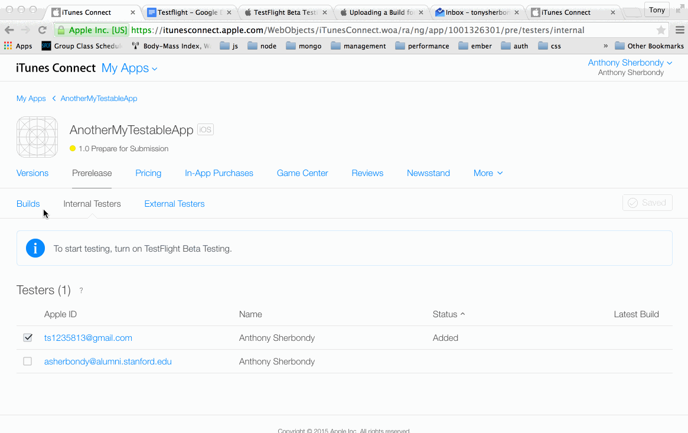Open the performance bookmarks folder

(x=422, y=46)
